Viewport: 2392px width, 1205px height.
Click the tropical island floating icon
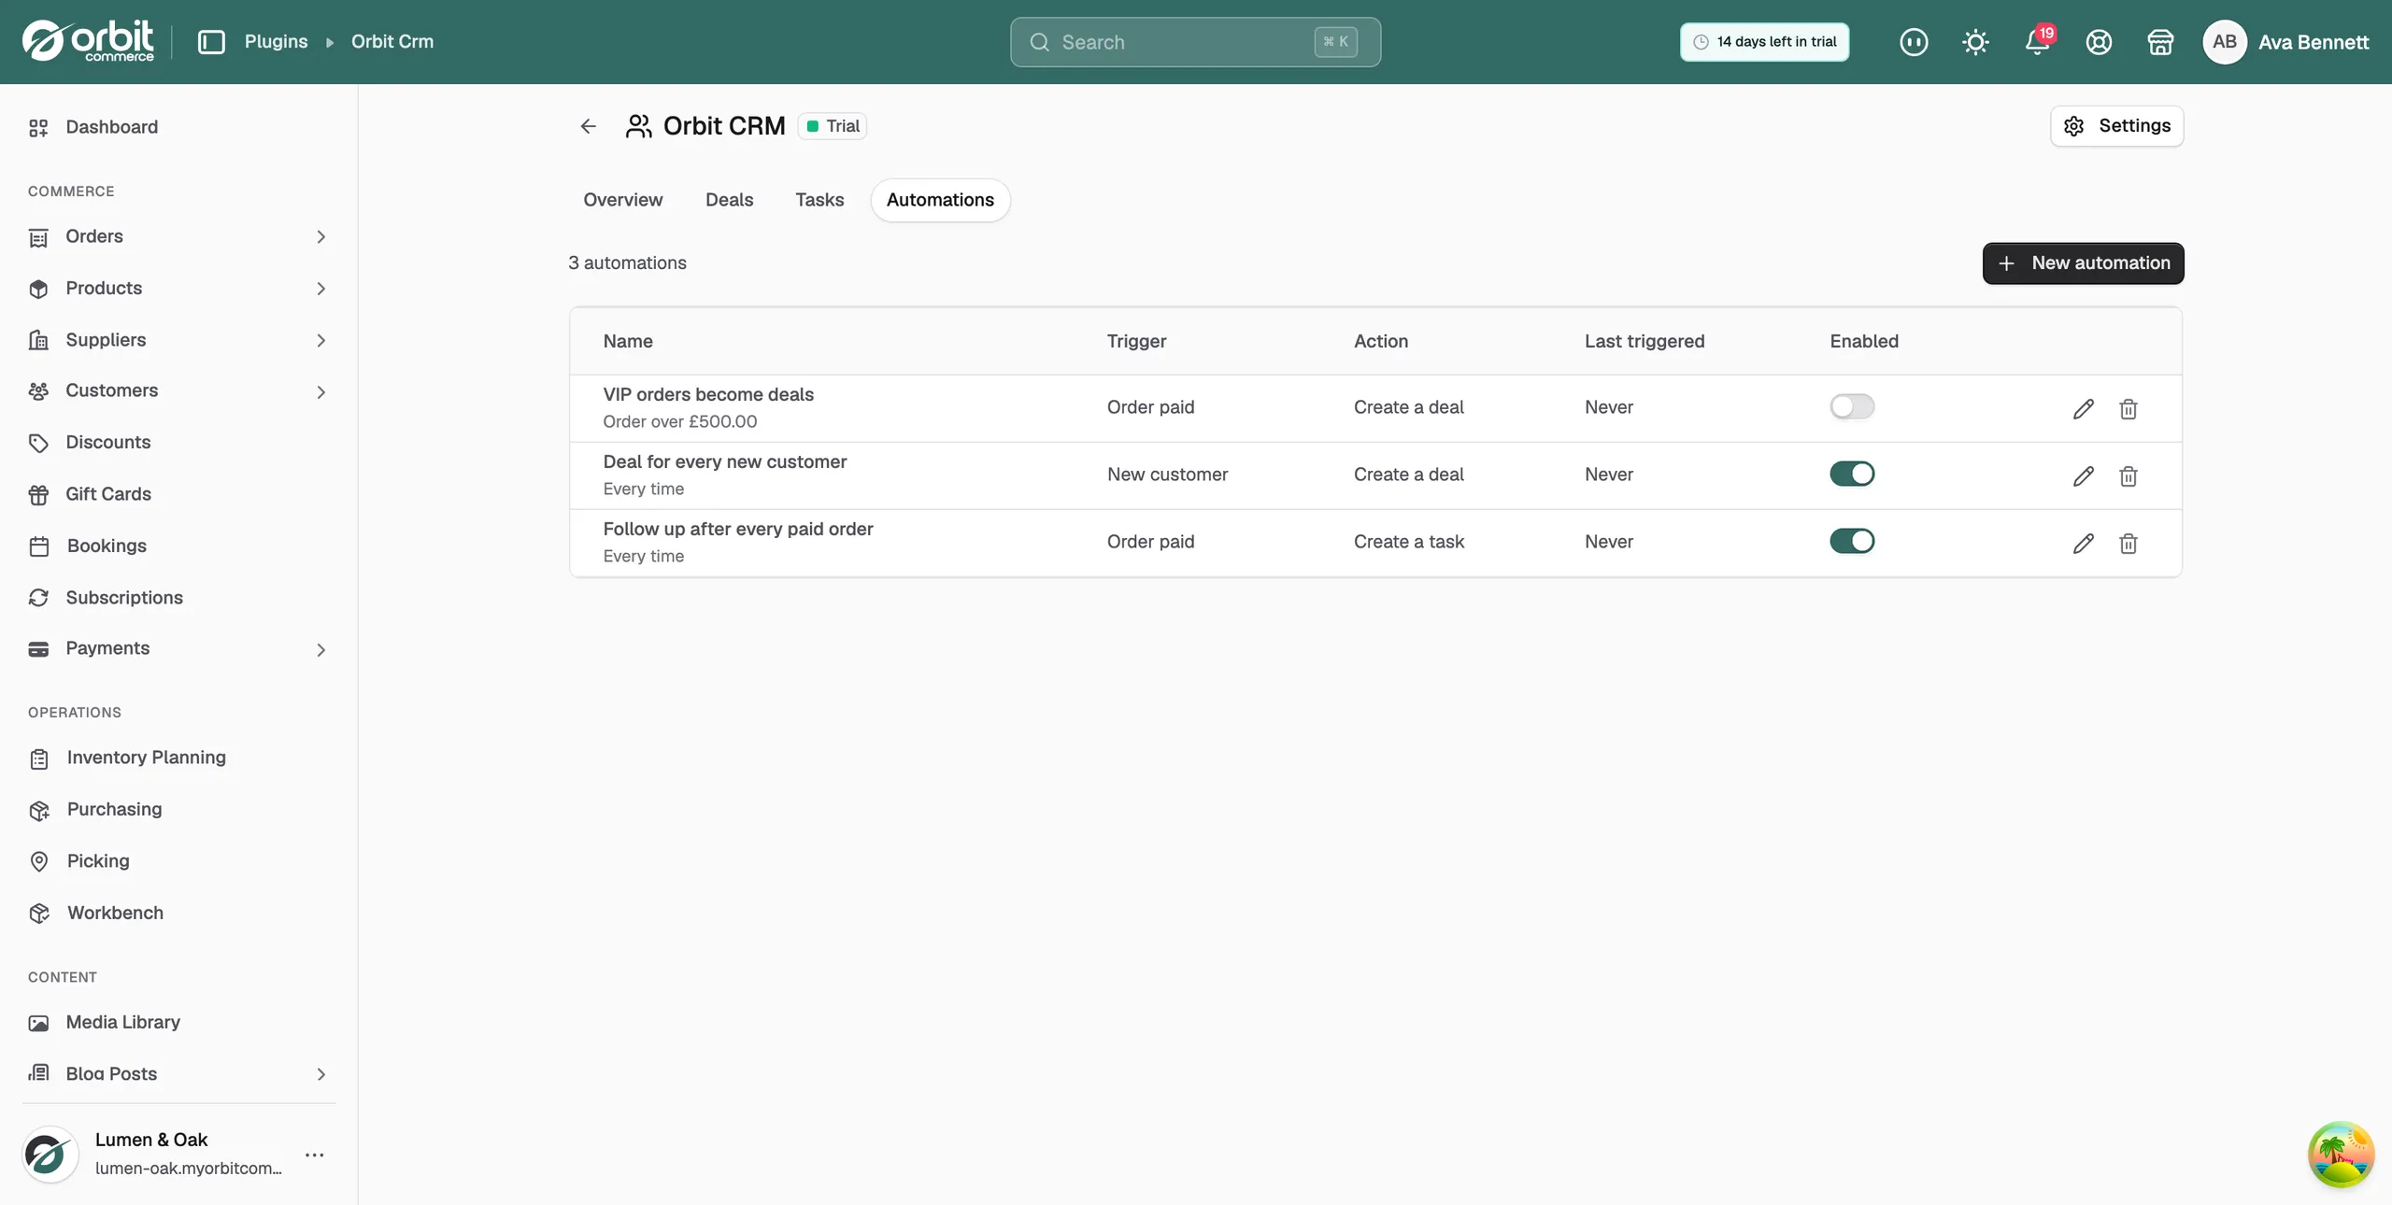pos(2341,1155)
